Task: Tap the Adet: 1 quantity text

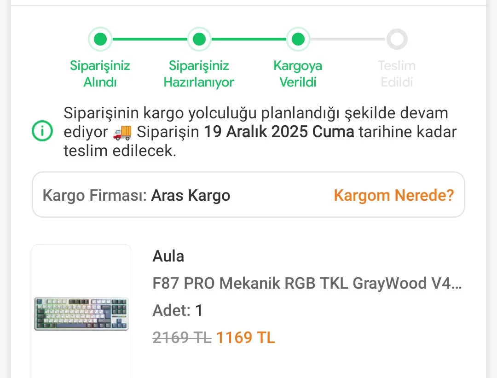Action: pos(177,310)
